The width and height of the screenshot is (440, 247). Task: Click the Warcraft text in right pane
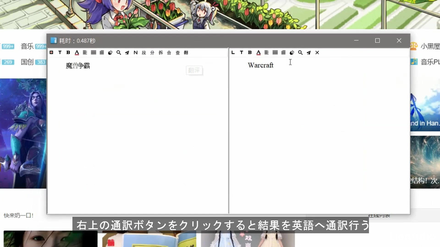[x=260, y=65]
